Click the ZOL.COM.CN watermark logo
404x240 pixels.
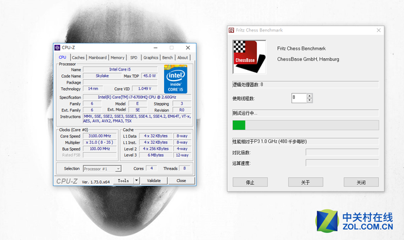coord(354,221)
